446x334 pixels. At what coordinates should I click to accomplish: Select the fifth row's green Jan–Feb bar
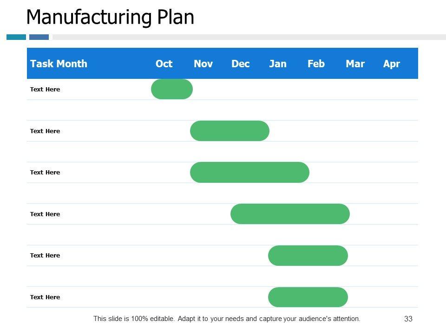[x=308, y=256]
